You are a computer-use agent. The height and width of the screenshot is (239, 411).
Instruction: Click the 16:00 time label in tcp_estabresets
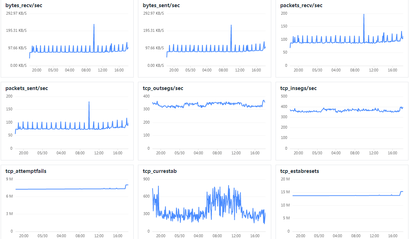[x=393, y=236]
